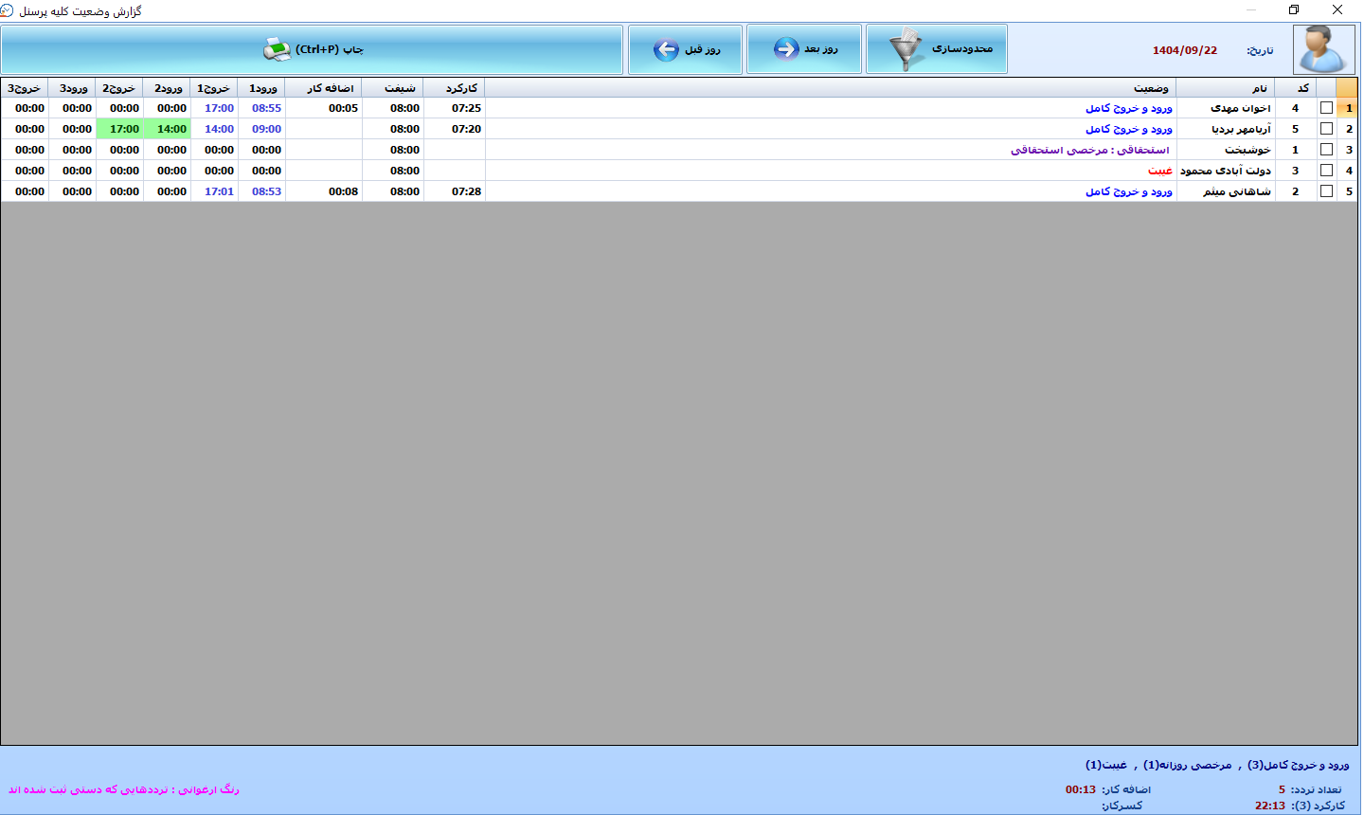Click the date field 1404/09/22
The image size is (1364, 815).
coord(1184,50)
